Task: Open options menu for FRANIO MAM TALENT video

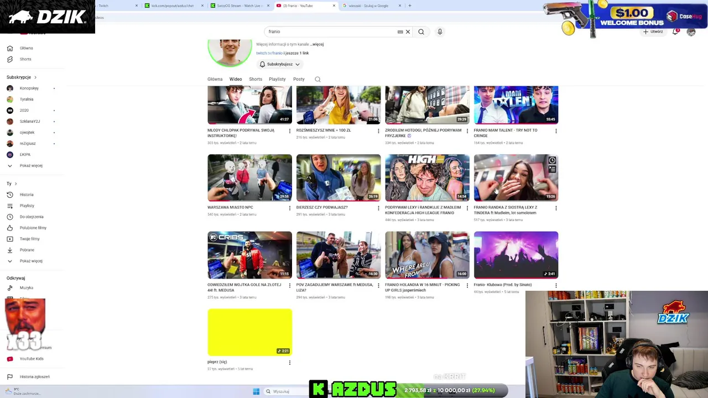Action: click(x=556, y=131)
